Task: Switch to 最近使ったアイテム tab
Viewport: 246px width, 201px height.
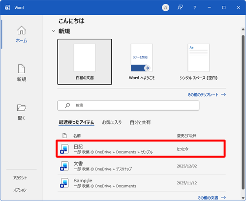Action: coord(76,122)
